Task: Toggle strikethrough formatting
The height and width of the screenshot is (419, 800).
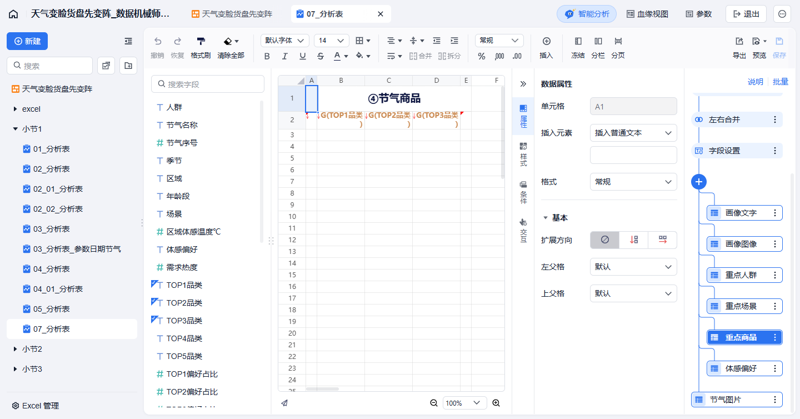Action: tap(321, 56)
